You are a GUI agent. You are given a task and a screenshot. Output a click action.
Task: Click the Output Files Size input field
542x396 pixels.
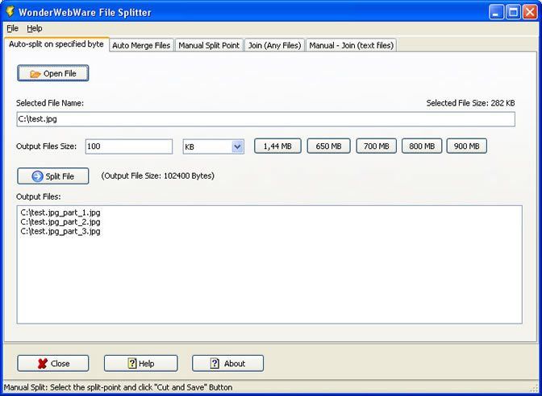[x=128, y=146]
